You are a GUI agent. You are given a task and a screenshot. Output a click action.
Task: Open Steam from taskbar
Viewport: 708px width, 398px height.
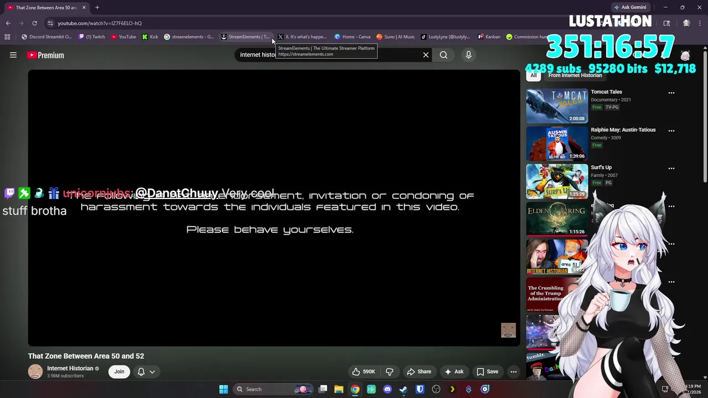click(403, 389)
